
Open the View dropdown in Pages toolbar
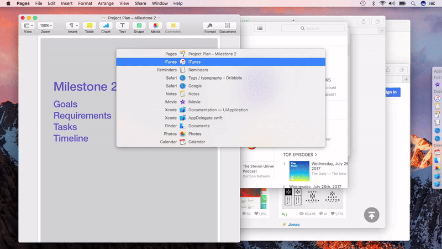click(28, 25)
